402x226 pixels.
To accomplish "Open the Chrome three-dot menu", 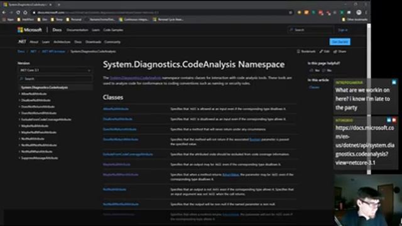I will pyautogui.click(x=366, y=13).
